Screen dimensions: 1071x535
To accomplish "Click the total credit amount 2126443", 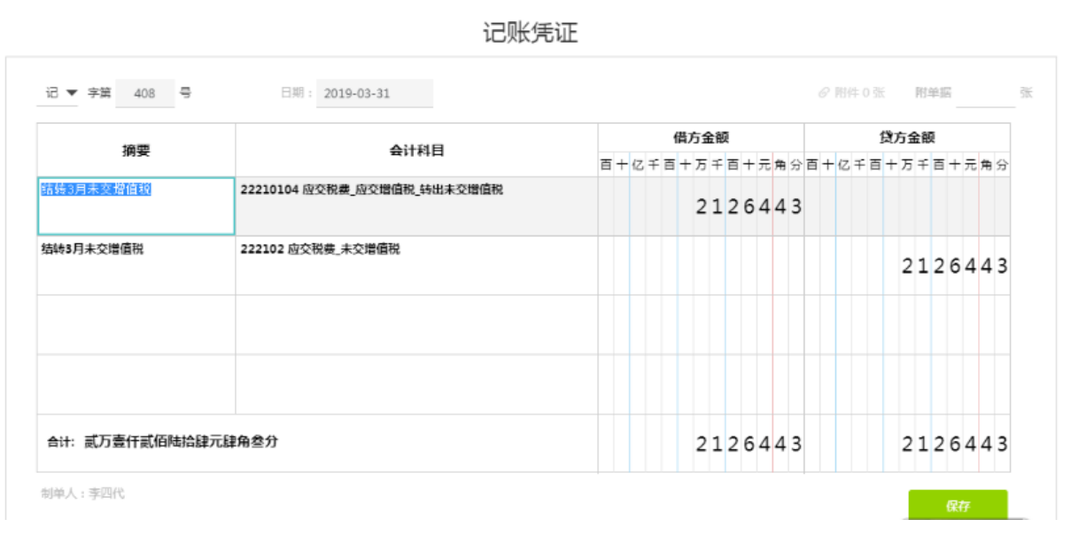I will click(x=955, y=444).
